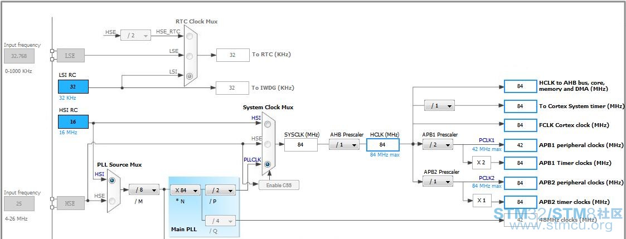The width and height of the screenshot is (626, 239).
Task: Open the Cortex System timer /1 dropdown
Action: click(x=440, y=106)
